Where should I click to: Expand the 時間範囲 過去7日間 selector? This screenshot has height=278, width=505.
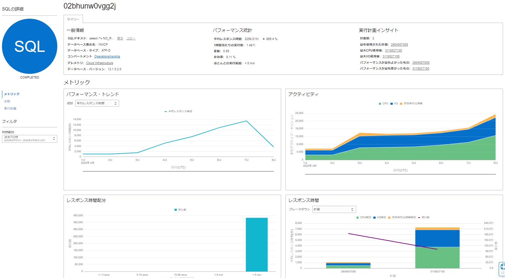click(30, 139)
